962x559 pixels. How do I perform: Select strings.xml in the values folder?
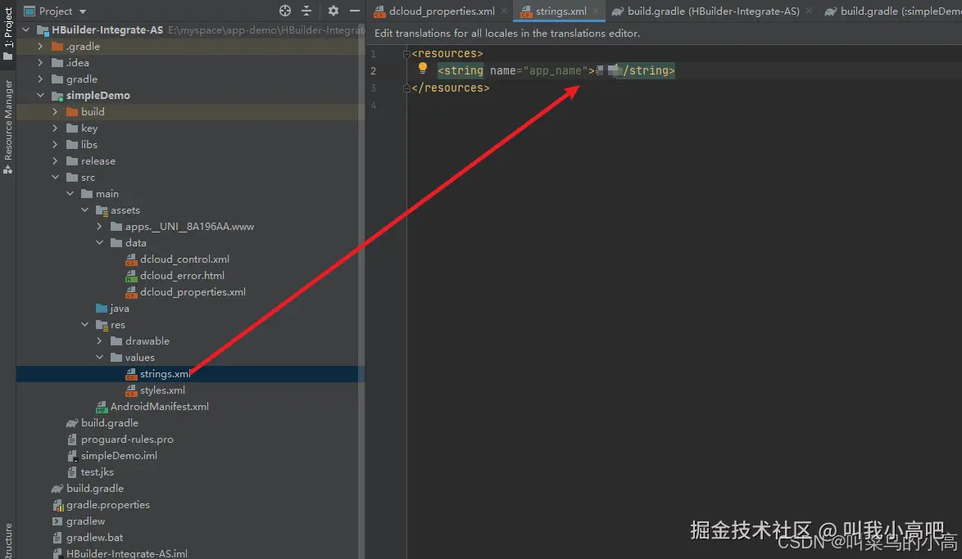pos(165,374)
